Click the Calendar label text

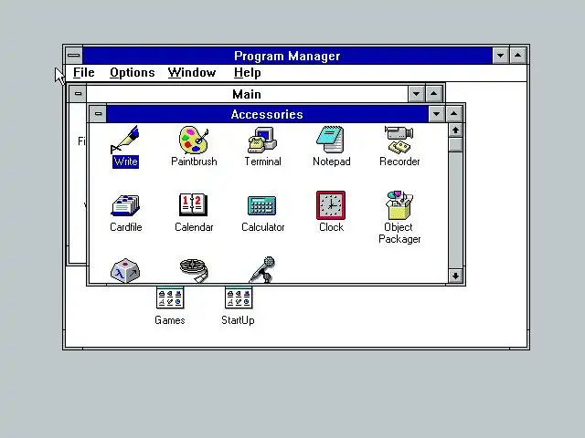(194, 227)
